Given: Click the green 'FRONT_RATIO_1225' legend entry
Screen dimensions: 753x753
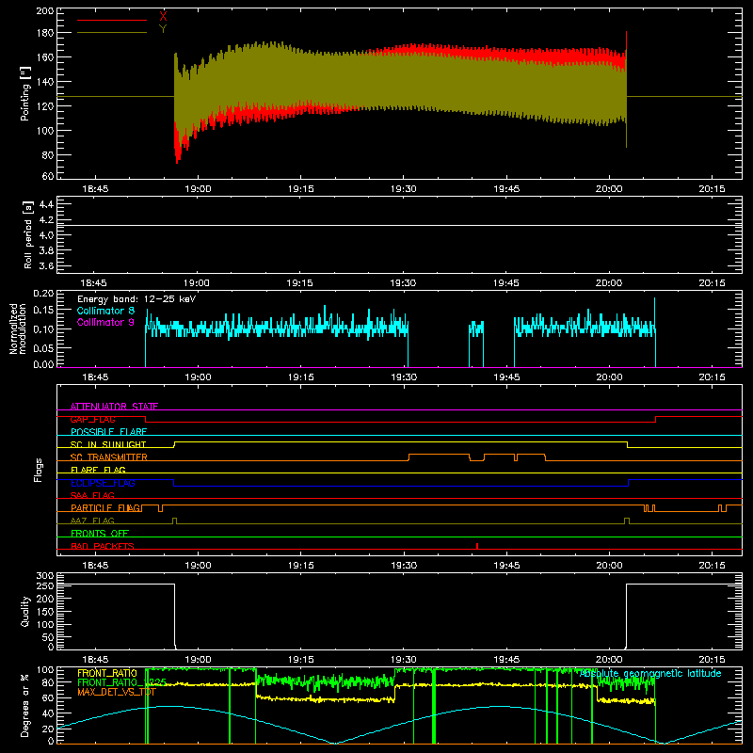Looking at the screenshot, I should coord(122,682).
